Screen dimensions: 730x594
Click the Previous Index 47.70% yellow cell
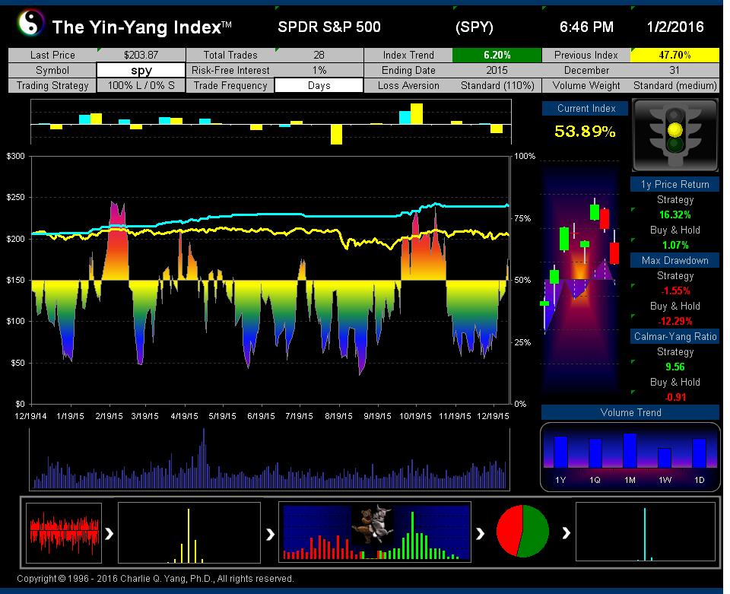click(x=674, y=55)
